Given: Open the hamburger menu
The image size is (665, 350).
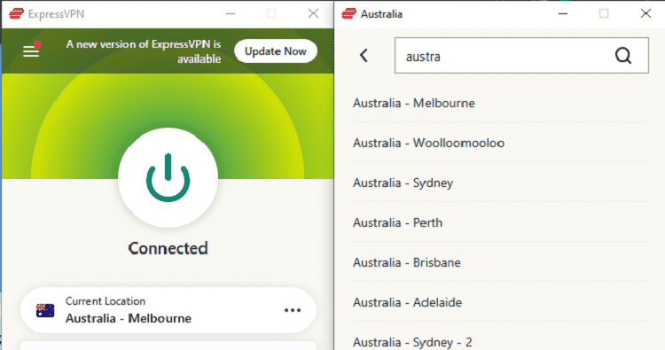Looking at the screenshot, I should click(x=31, y=51).
